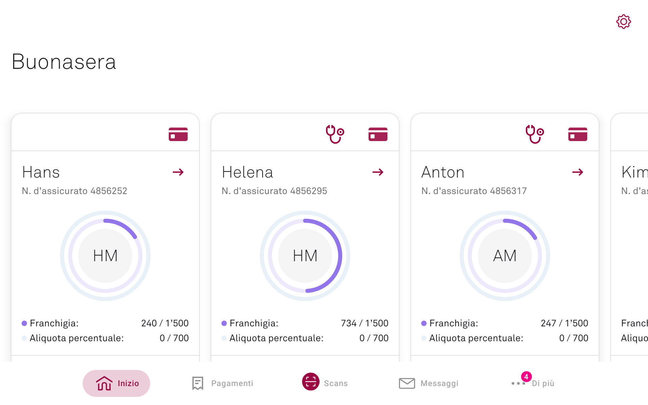Click Helena's stethoscope doctor icon
This screenshot has width=648, height=405.
(x=334, y=134)
